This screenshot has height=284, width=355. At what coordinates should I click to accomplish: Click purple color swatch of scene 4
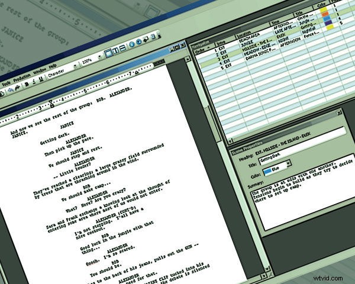click(328, 22)
